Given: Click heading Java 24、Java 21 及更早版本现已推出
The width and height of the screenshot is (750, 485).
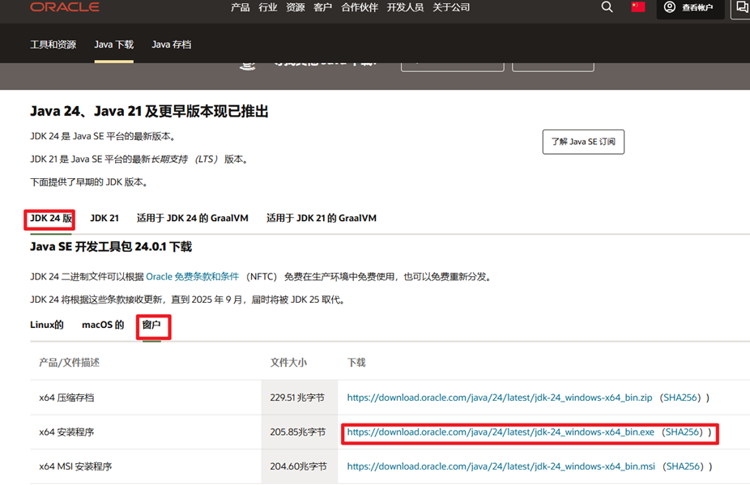Looking at the screenshot, I should pos(149,112).
